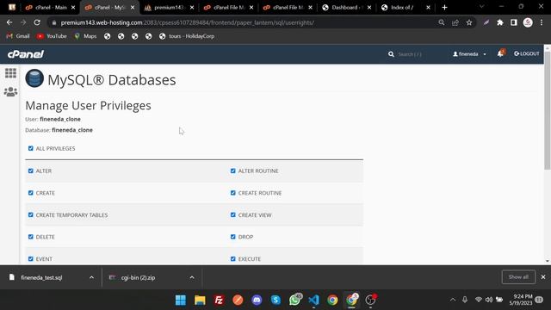Open Windows Start menu
This screenshot has height=310, width=551.
181,301
